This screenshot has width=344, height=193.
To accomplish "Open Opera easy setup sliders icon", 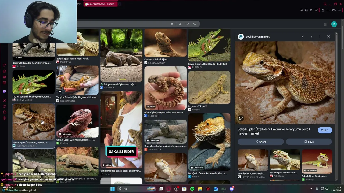I will (x=340, y=10).
